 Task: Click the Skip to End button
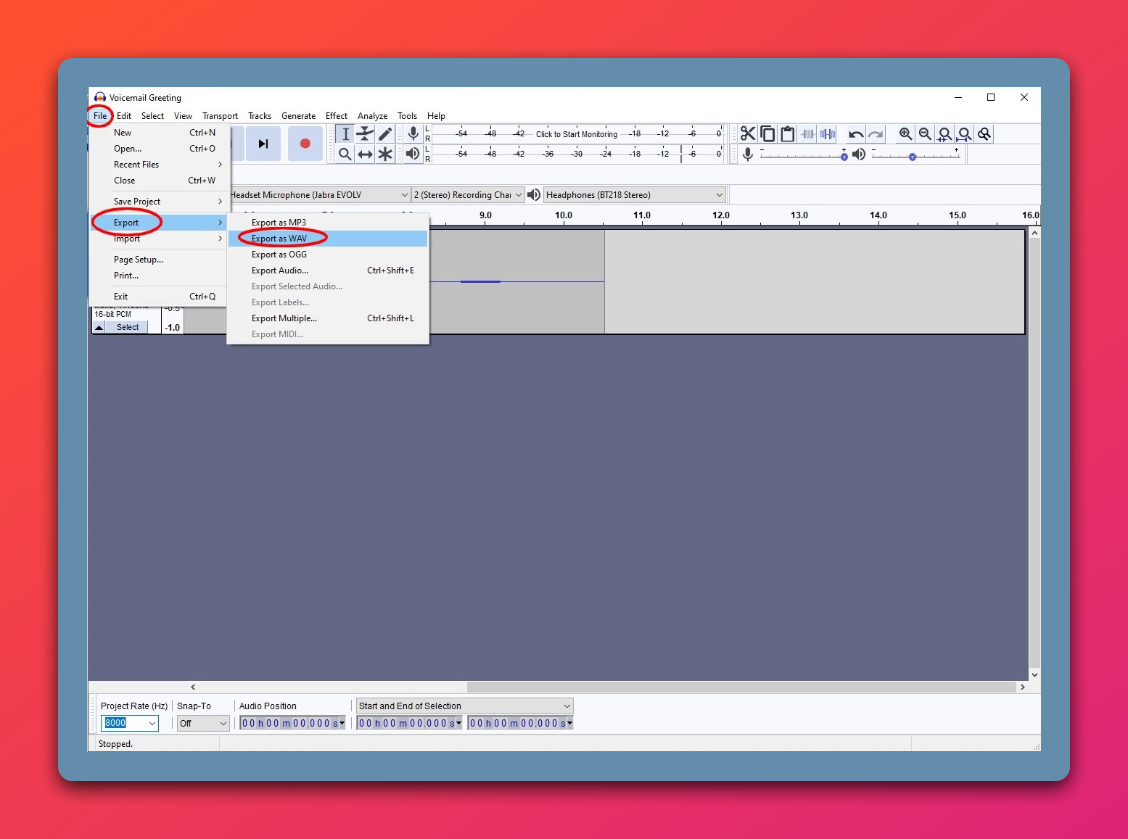(263, 144)
